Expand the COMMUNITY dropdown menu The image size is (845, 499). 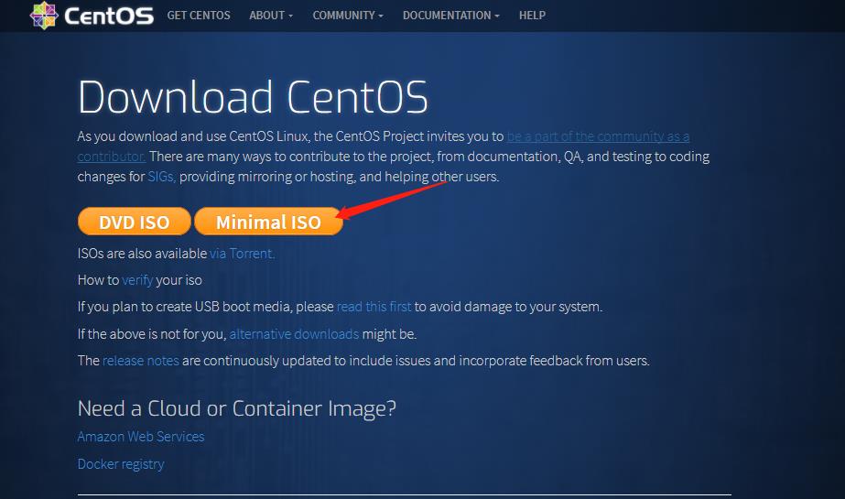[348, 16]
